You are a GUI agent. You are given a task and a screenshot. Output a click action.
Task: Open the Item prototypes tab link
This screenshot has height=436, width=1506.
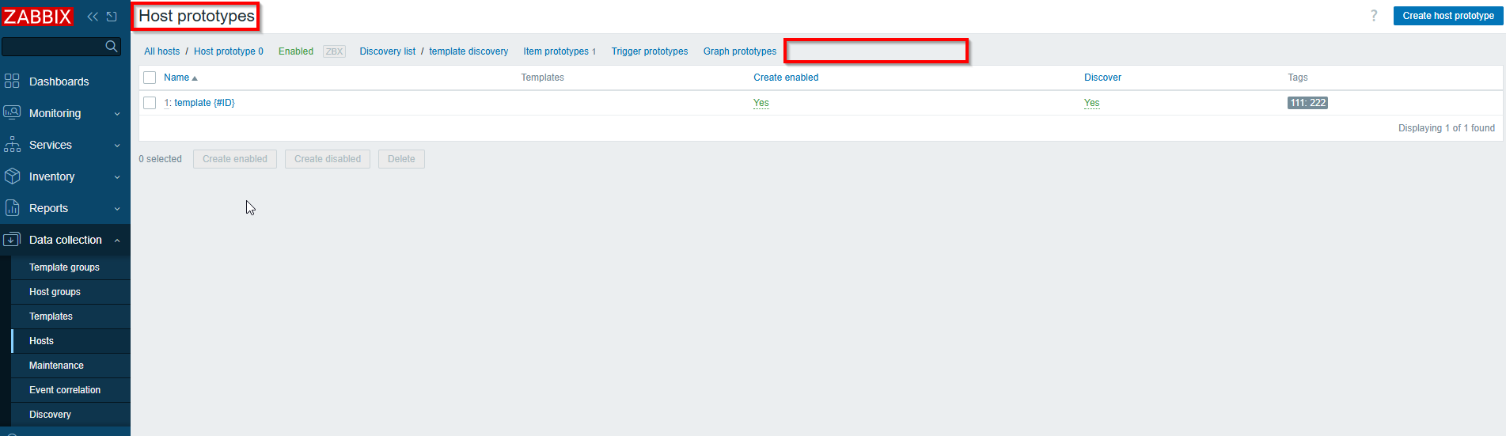coord(556,51)
